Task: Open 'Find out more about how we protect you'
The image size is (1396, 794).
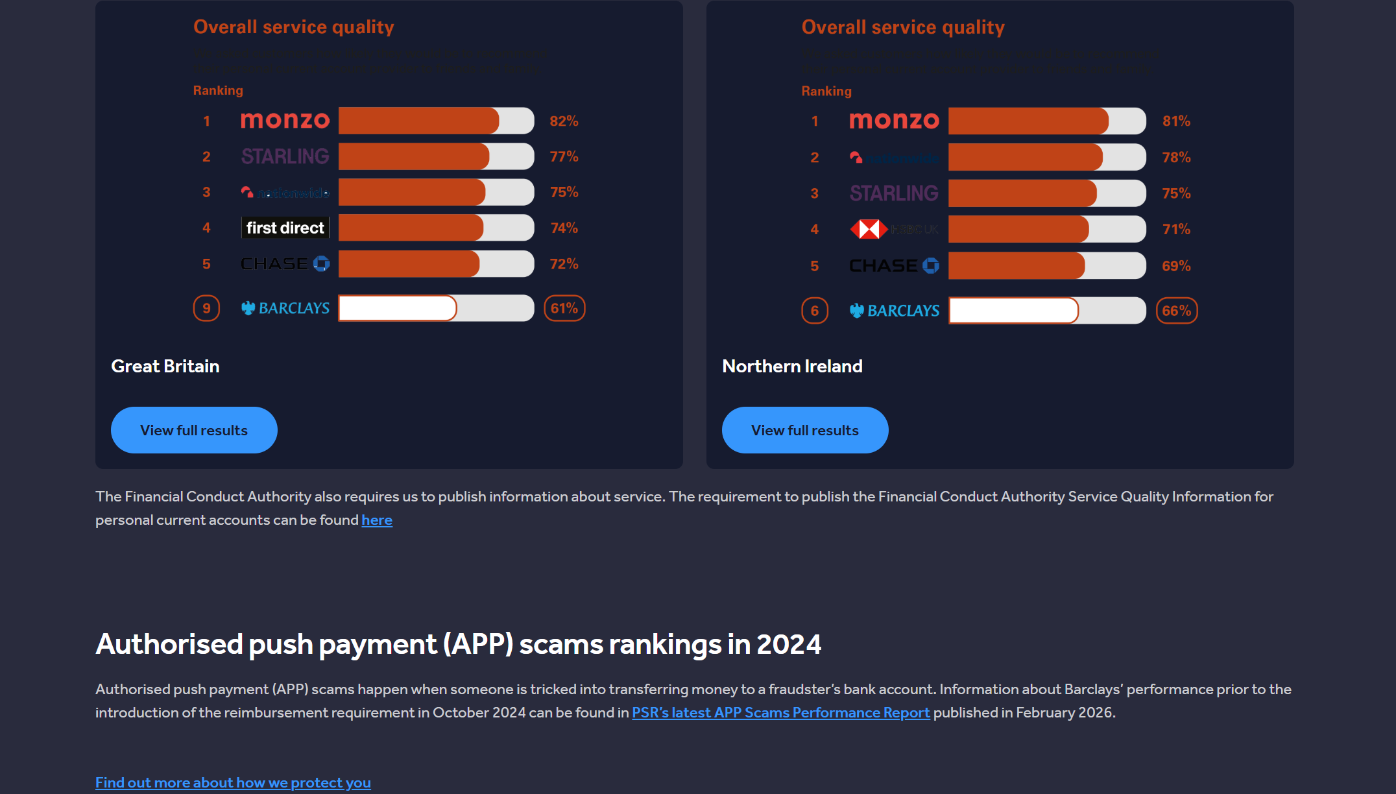Action: pos(233,783)
